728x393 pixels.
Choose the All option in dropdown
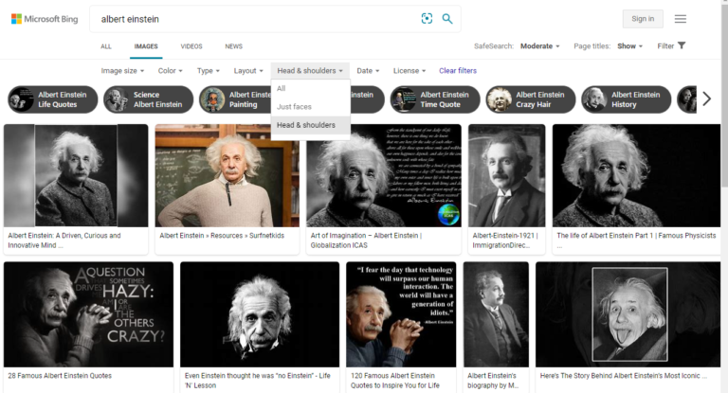point(282,88)
